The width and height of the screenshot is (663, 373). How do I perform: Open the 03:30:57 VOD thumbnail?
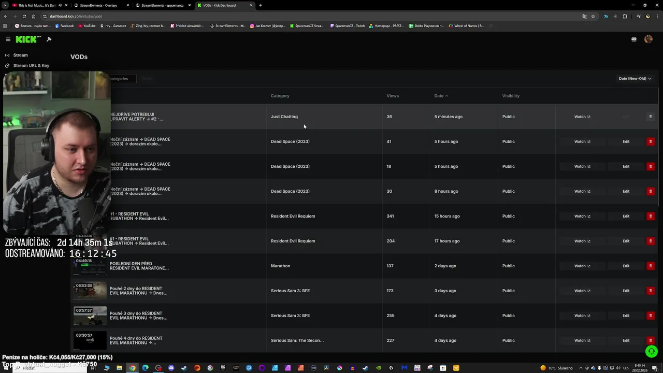pos(90,340)
